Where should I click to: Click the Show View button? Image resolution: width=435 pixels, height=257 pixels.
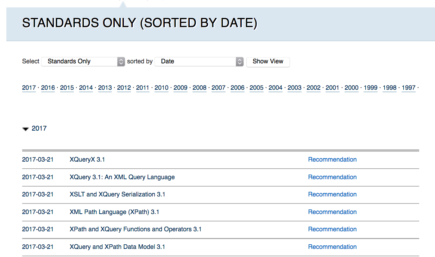[268, 62]
